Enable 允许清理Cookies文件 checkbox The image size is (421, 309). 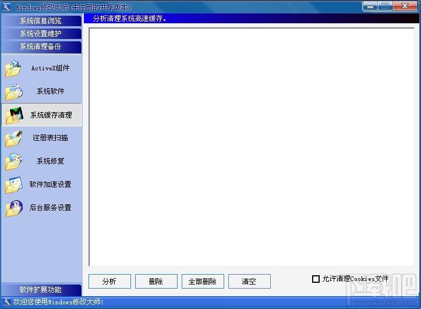point(316,279)
